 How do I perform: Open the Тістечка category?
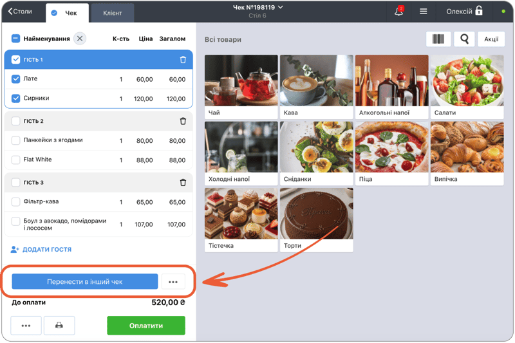[x=241, y=220]
